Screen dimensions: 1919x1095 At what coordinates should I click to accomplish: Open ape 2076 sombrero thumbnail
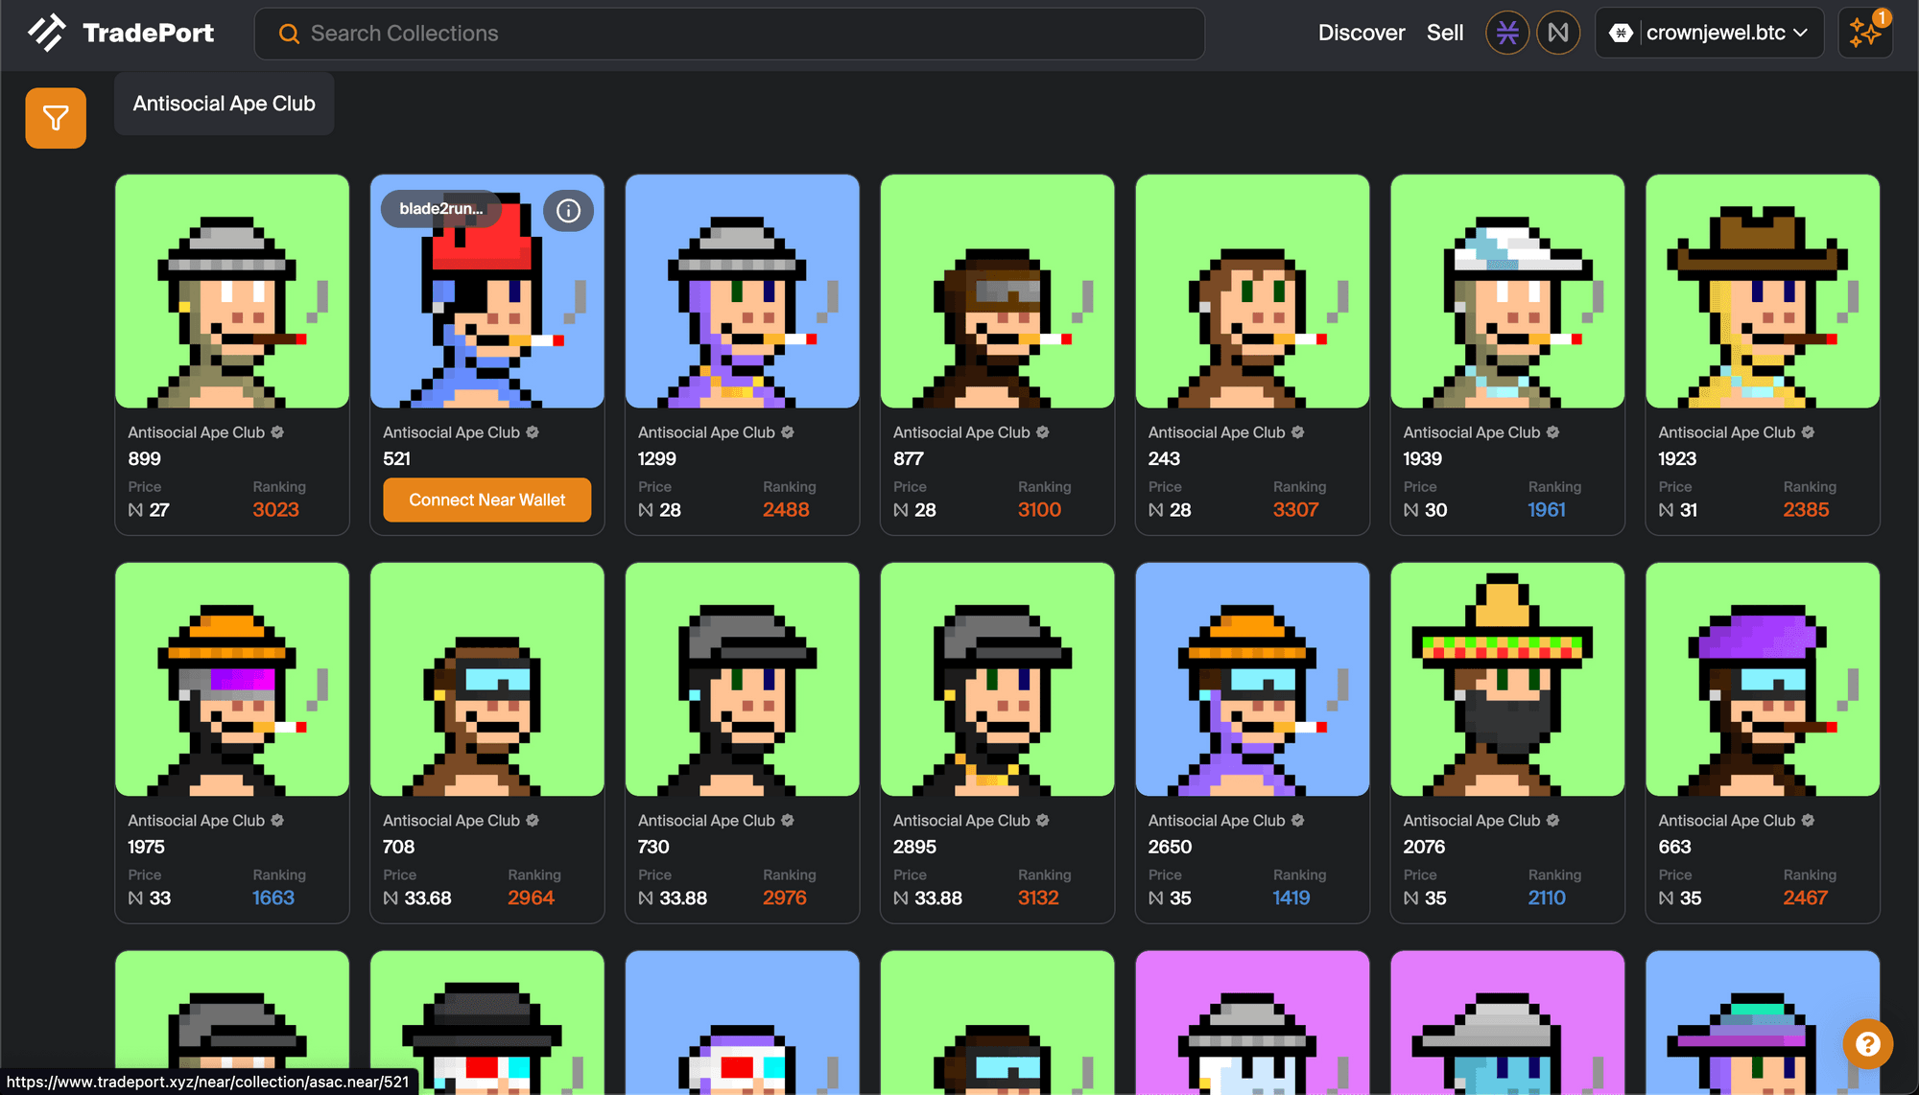(x=1506, y=680)
